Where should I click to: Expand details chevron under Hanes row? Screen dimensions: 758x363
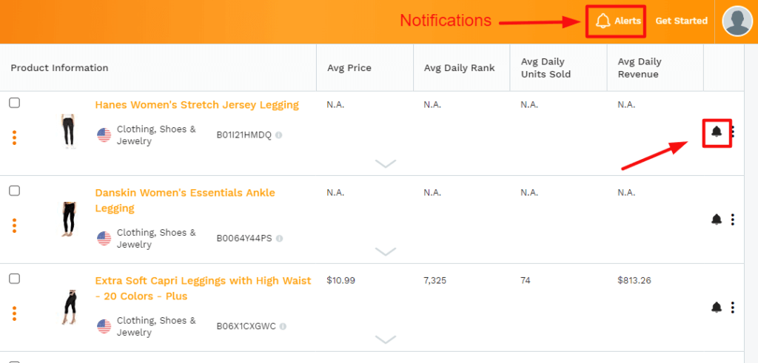tap(386, 163)
